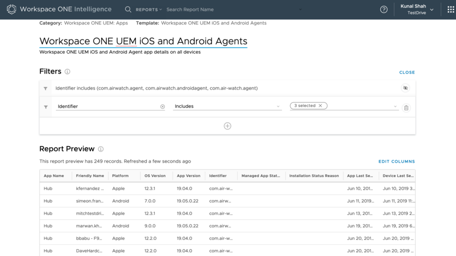456x256 pixels.
Task: Open the Reports dropdown in header
Action: [x=149, y=10]
